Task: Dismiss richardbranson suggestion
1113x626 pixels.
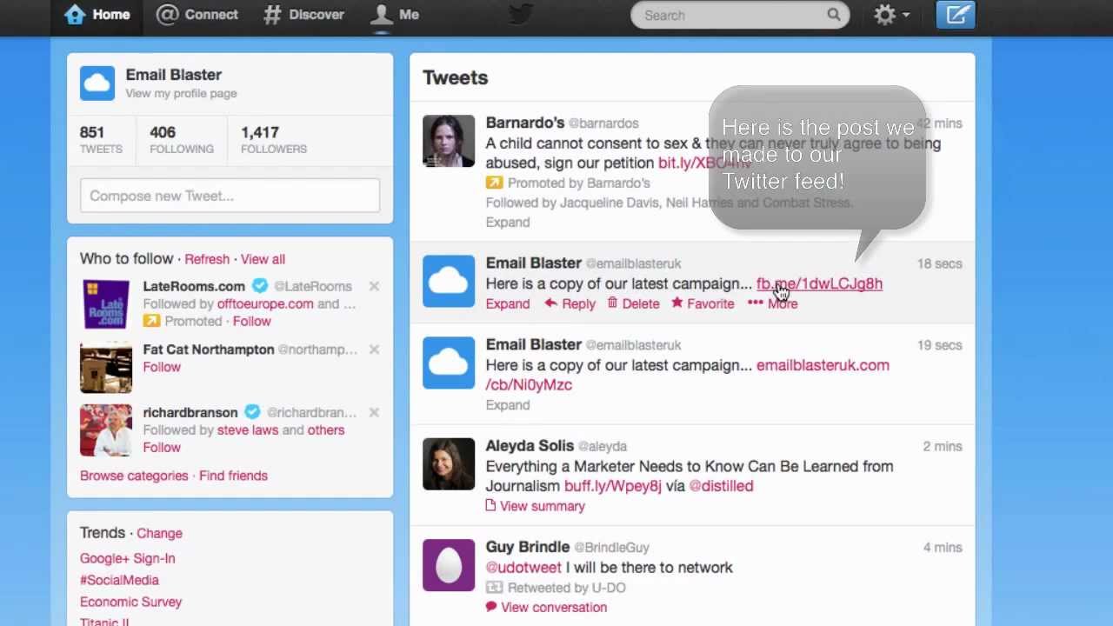Action: coord(374,412)
